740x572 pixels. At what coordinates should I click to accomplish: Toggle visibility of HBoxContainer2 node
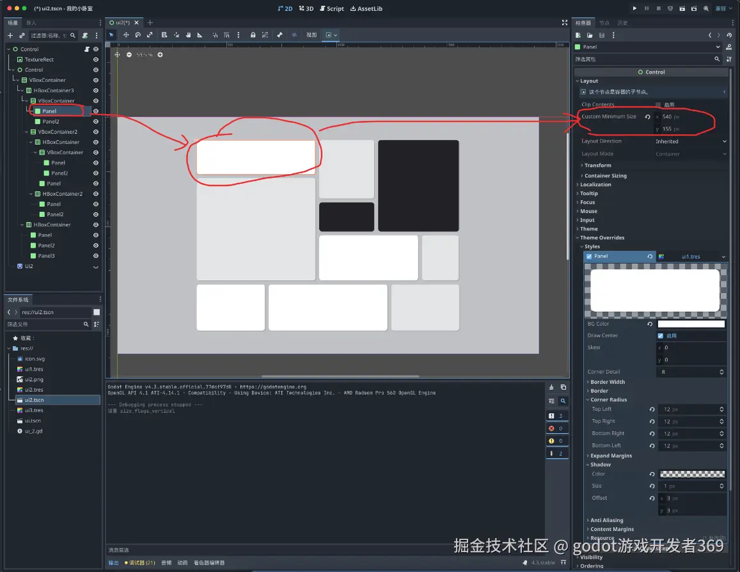[96, 194]
